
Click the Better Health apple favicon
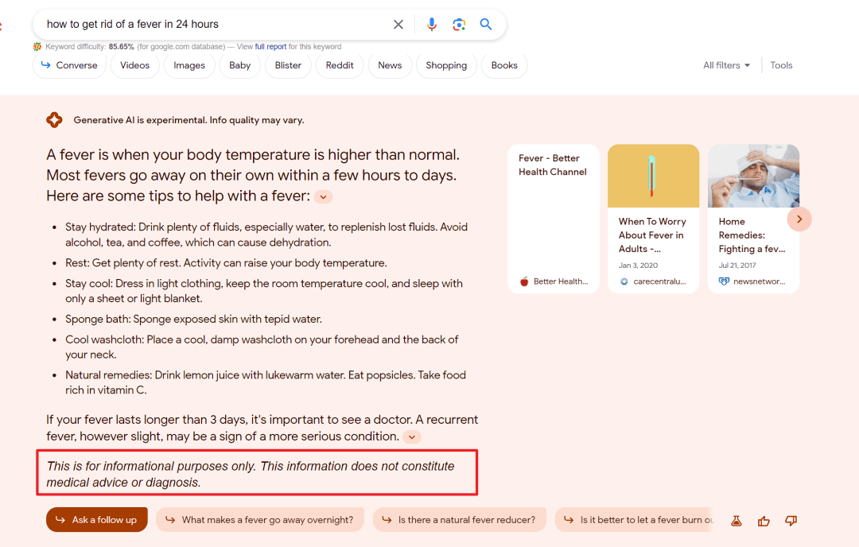click(524, 281)
